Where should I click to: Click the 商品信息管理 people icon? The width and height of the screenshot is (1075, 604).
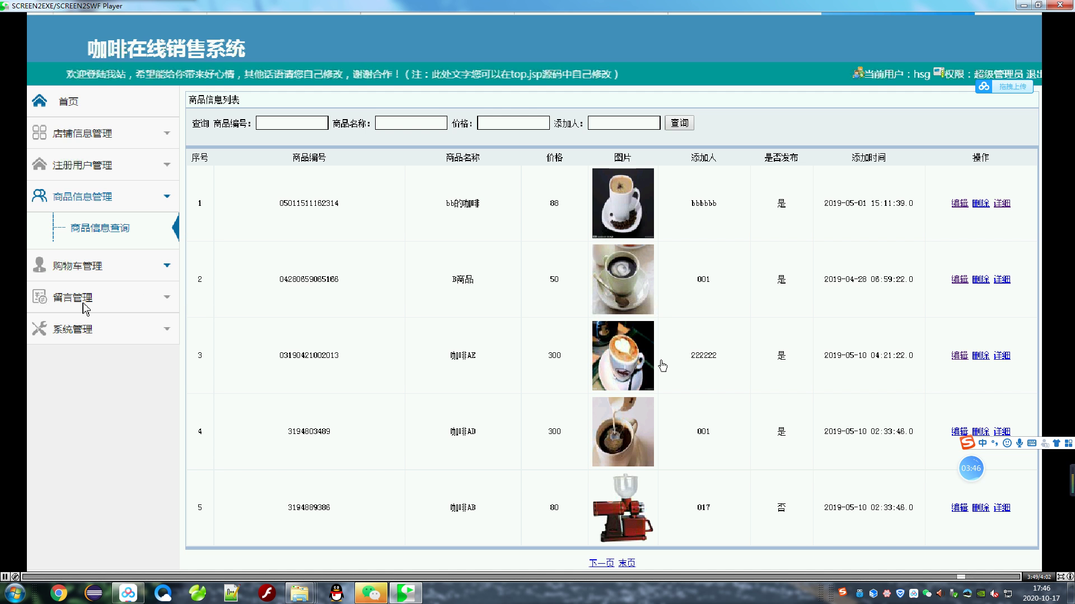click(x=39, y=196)
